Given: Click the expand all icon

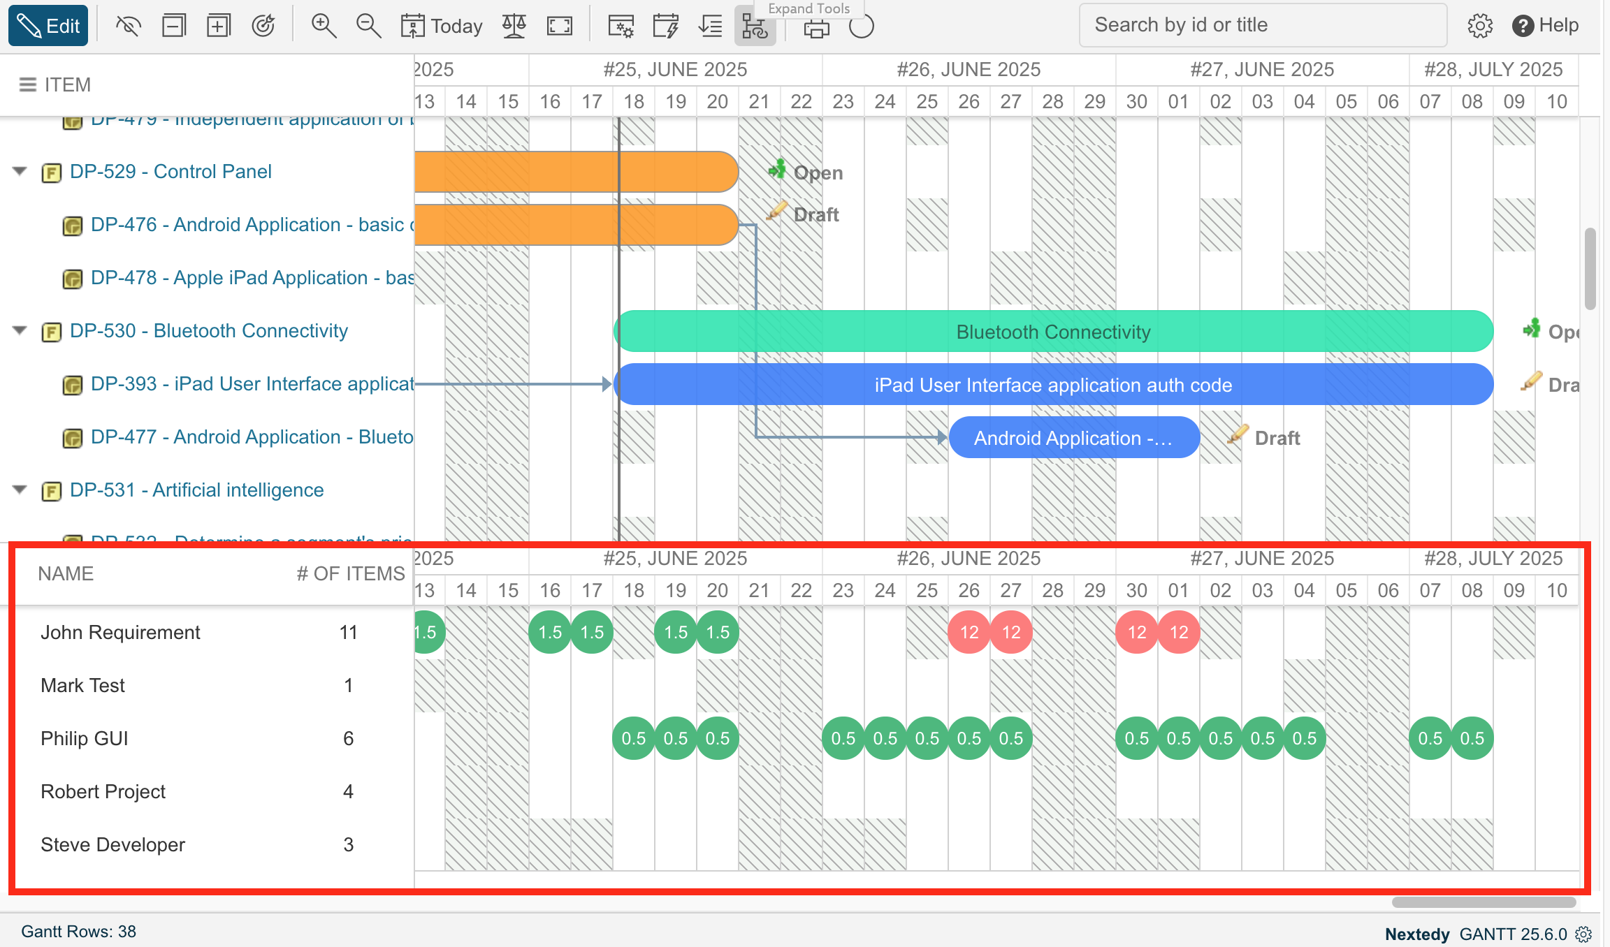Looking at the screenshot, I should pyautogui.click(x=218, y=26).
